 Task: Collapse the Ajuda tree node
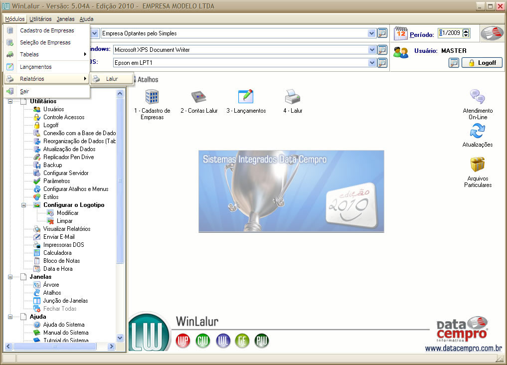point(10,317)
